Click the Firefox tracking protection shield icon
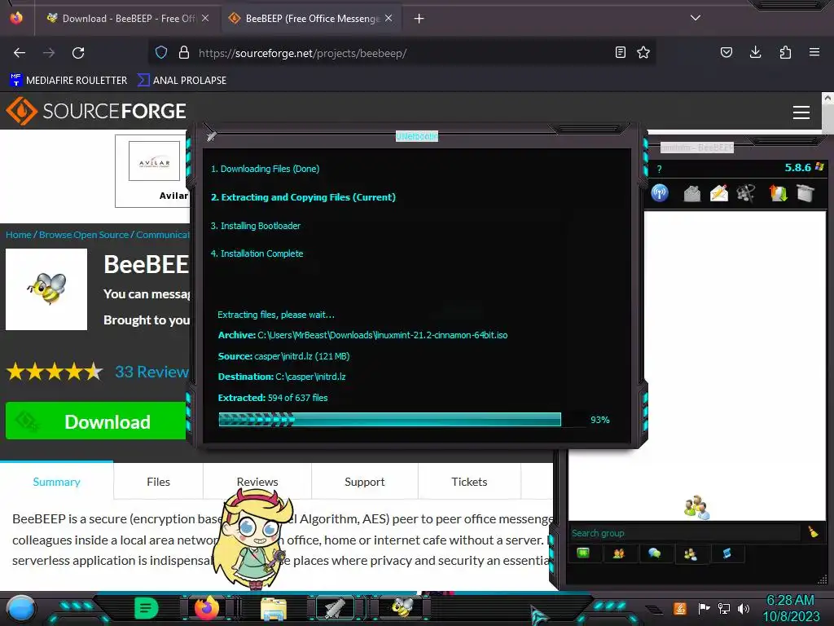Image resolution: width=834 pixels, height=626 pixels. point(161,52)
